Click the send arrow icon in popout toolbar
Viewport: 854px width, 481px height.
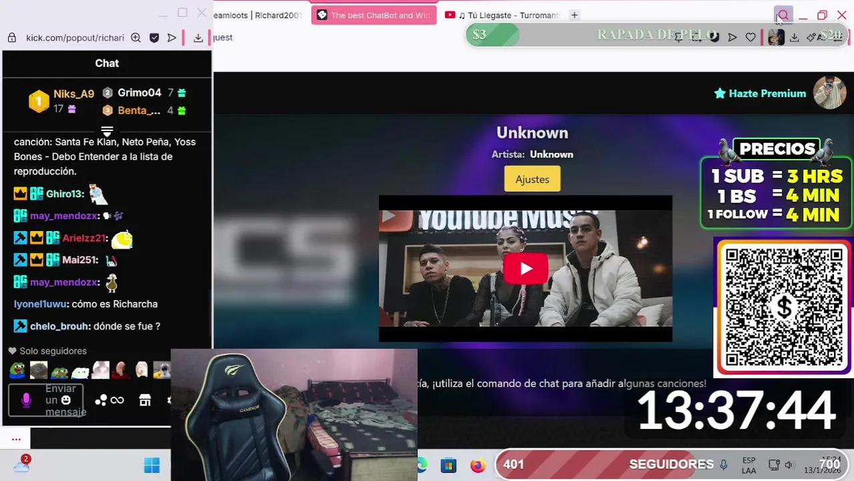pyautogui.click(x=172, y=38)
